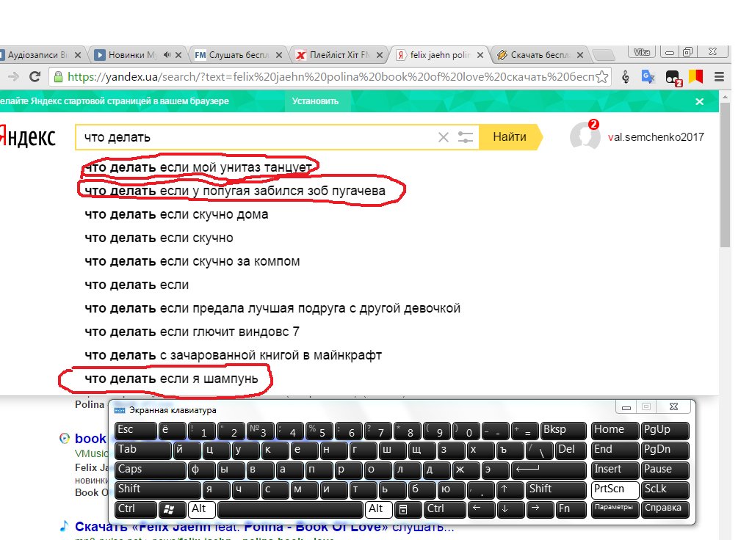The image size is (752, 540).
Task: Toggle left Shift on on-screen keyboard
Action: point(156,489)
